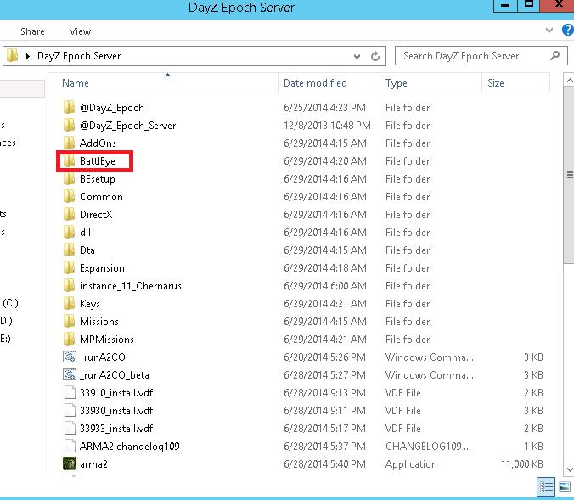Screen dimensions: 574x500
Task: Sort by the Date modified column
Action: [x=329, y=83]
